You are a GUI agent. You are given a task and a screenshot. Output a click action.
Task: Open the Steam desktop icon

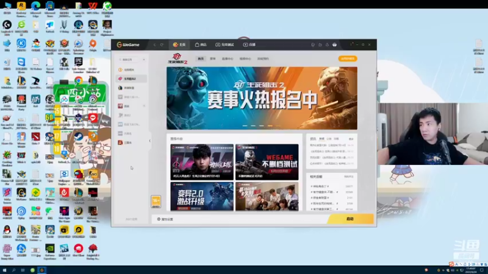point(79,138)
